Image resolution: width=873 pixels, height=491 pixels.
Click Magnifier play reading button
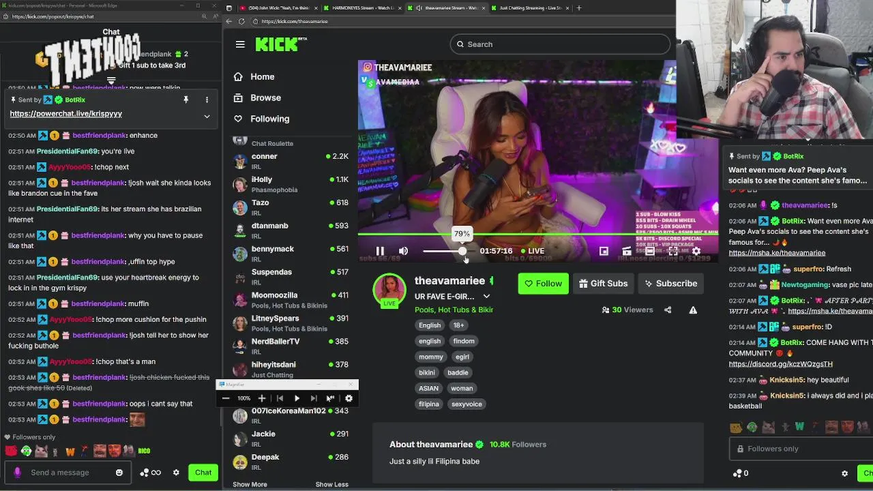click(x=297, y=398)
